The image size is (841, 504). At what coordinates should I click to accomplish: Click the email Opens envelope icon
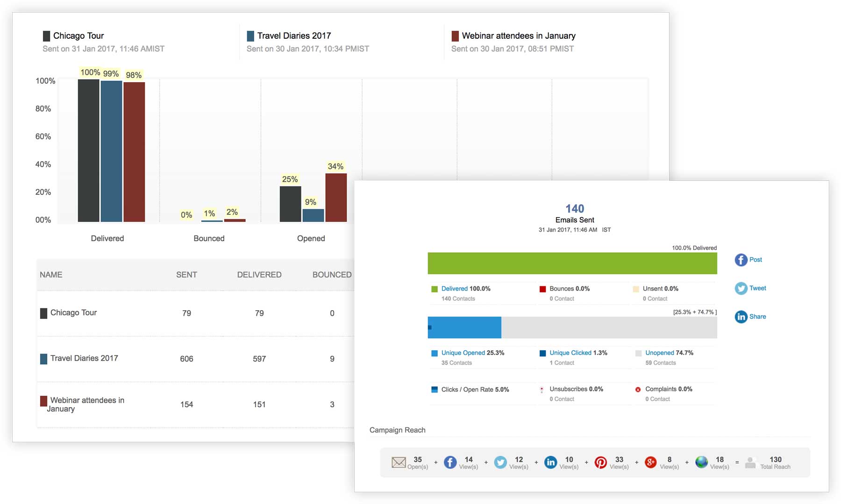(x=399, y=462)
